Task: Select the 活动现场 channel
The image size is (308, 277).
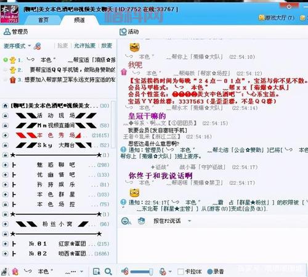Action: pyautogui.click(x=56, y=115)
